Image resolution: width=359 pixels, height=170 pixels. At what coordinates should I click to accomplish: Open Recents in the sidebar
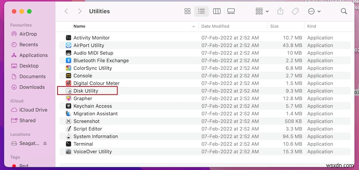coord(25,45)
